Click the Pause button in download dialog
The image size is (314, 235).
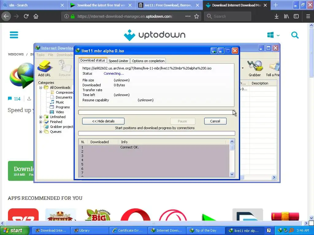[x=182, y=121]
